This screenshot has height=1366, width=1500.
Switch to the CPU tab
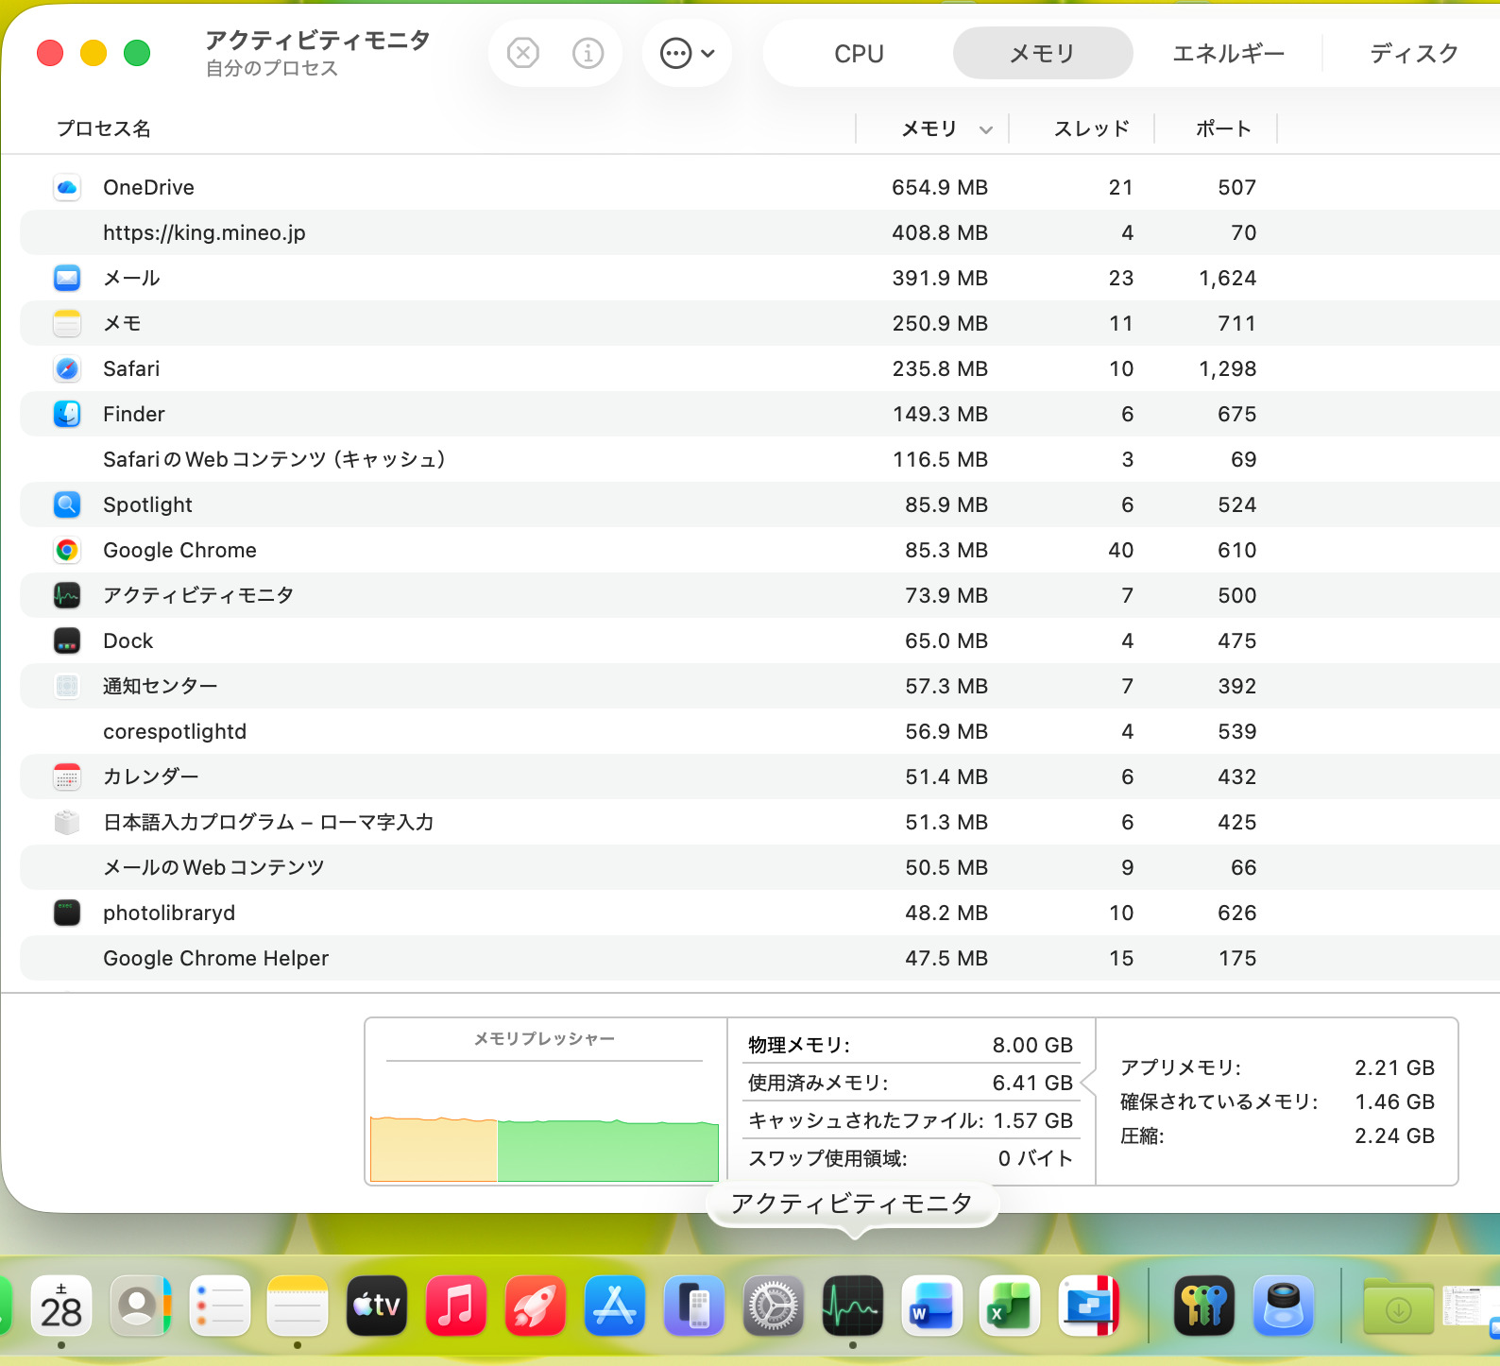[x=858, y=54]
